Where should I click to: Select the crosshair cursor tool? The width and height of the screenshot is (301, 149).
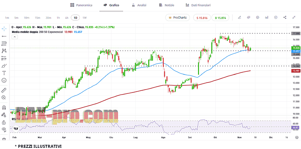(4, 29)
